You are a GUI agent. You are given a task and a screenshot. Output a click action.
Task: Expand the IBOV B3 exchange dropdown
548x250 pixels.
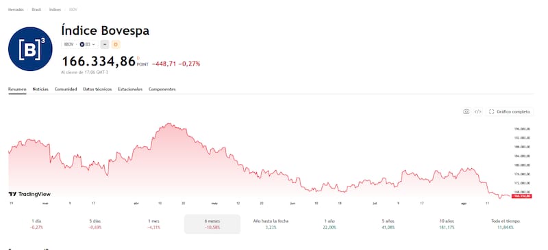[x=79, y=44]
